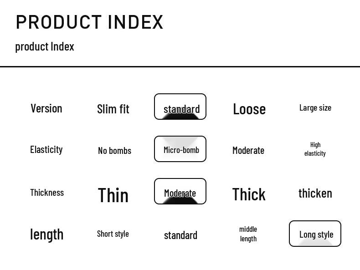Screen dimensions: 360x270
Task: Select Moderate in the Thickness row
Action: (x=180, y=192)
